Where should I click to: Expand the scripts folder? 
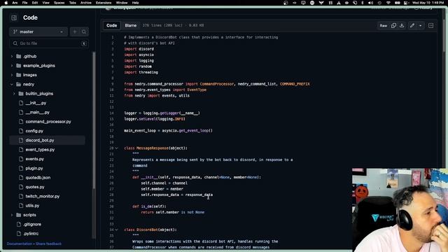12,215
